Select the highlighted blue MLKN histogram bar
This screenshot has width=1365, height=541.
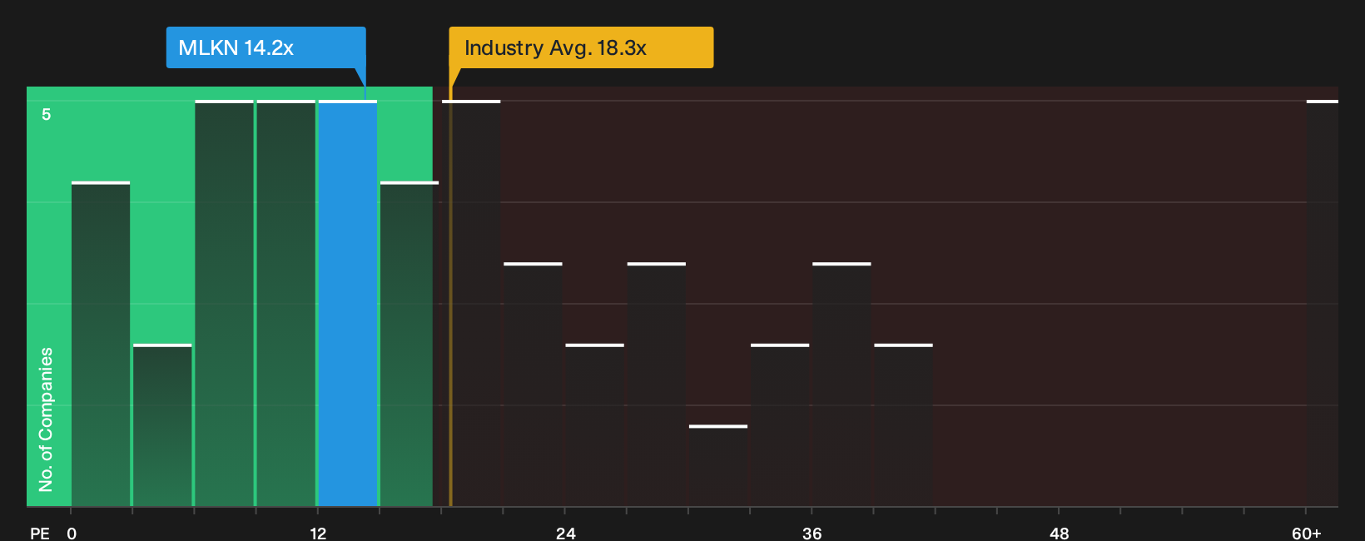pos(348,304)
